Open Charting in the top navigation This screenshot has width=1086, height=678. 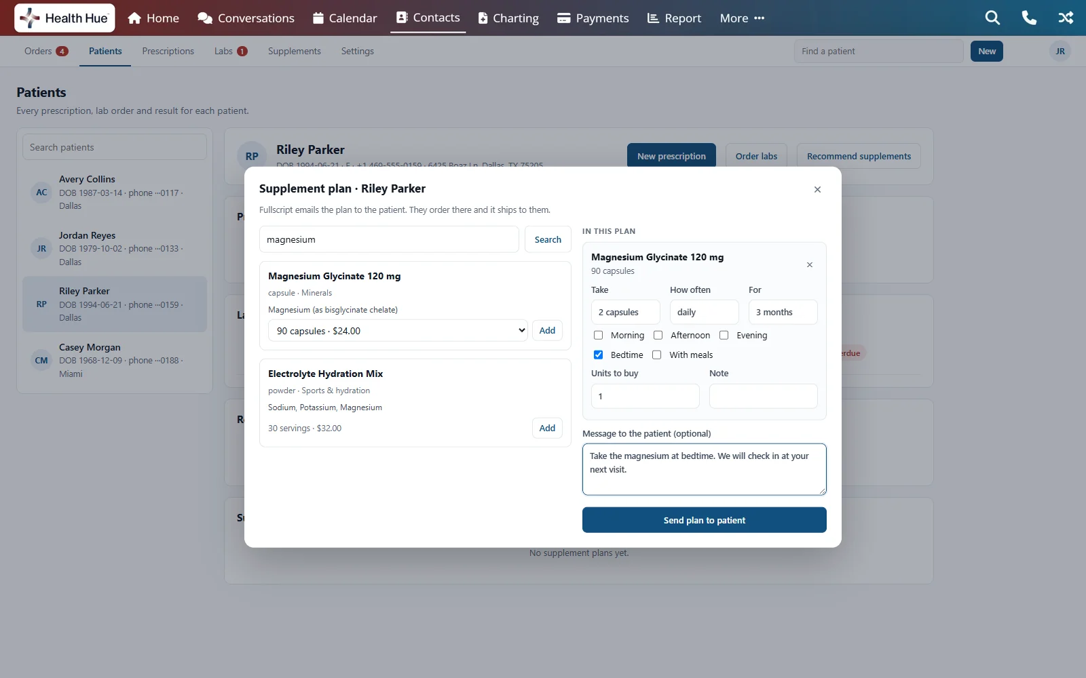click(x=508, y=18)
